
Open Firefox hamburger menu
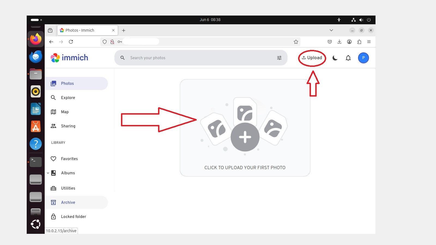pos(369,42)
